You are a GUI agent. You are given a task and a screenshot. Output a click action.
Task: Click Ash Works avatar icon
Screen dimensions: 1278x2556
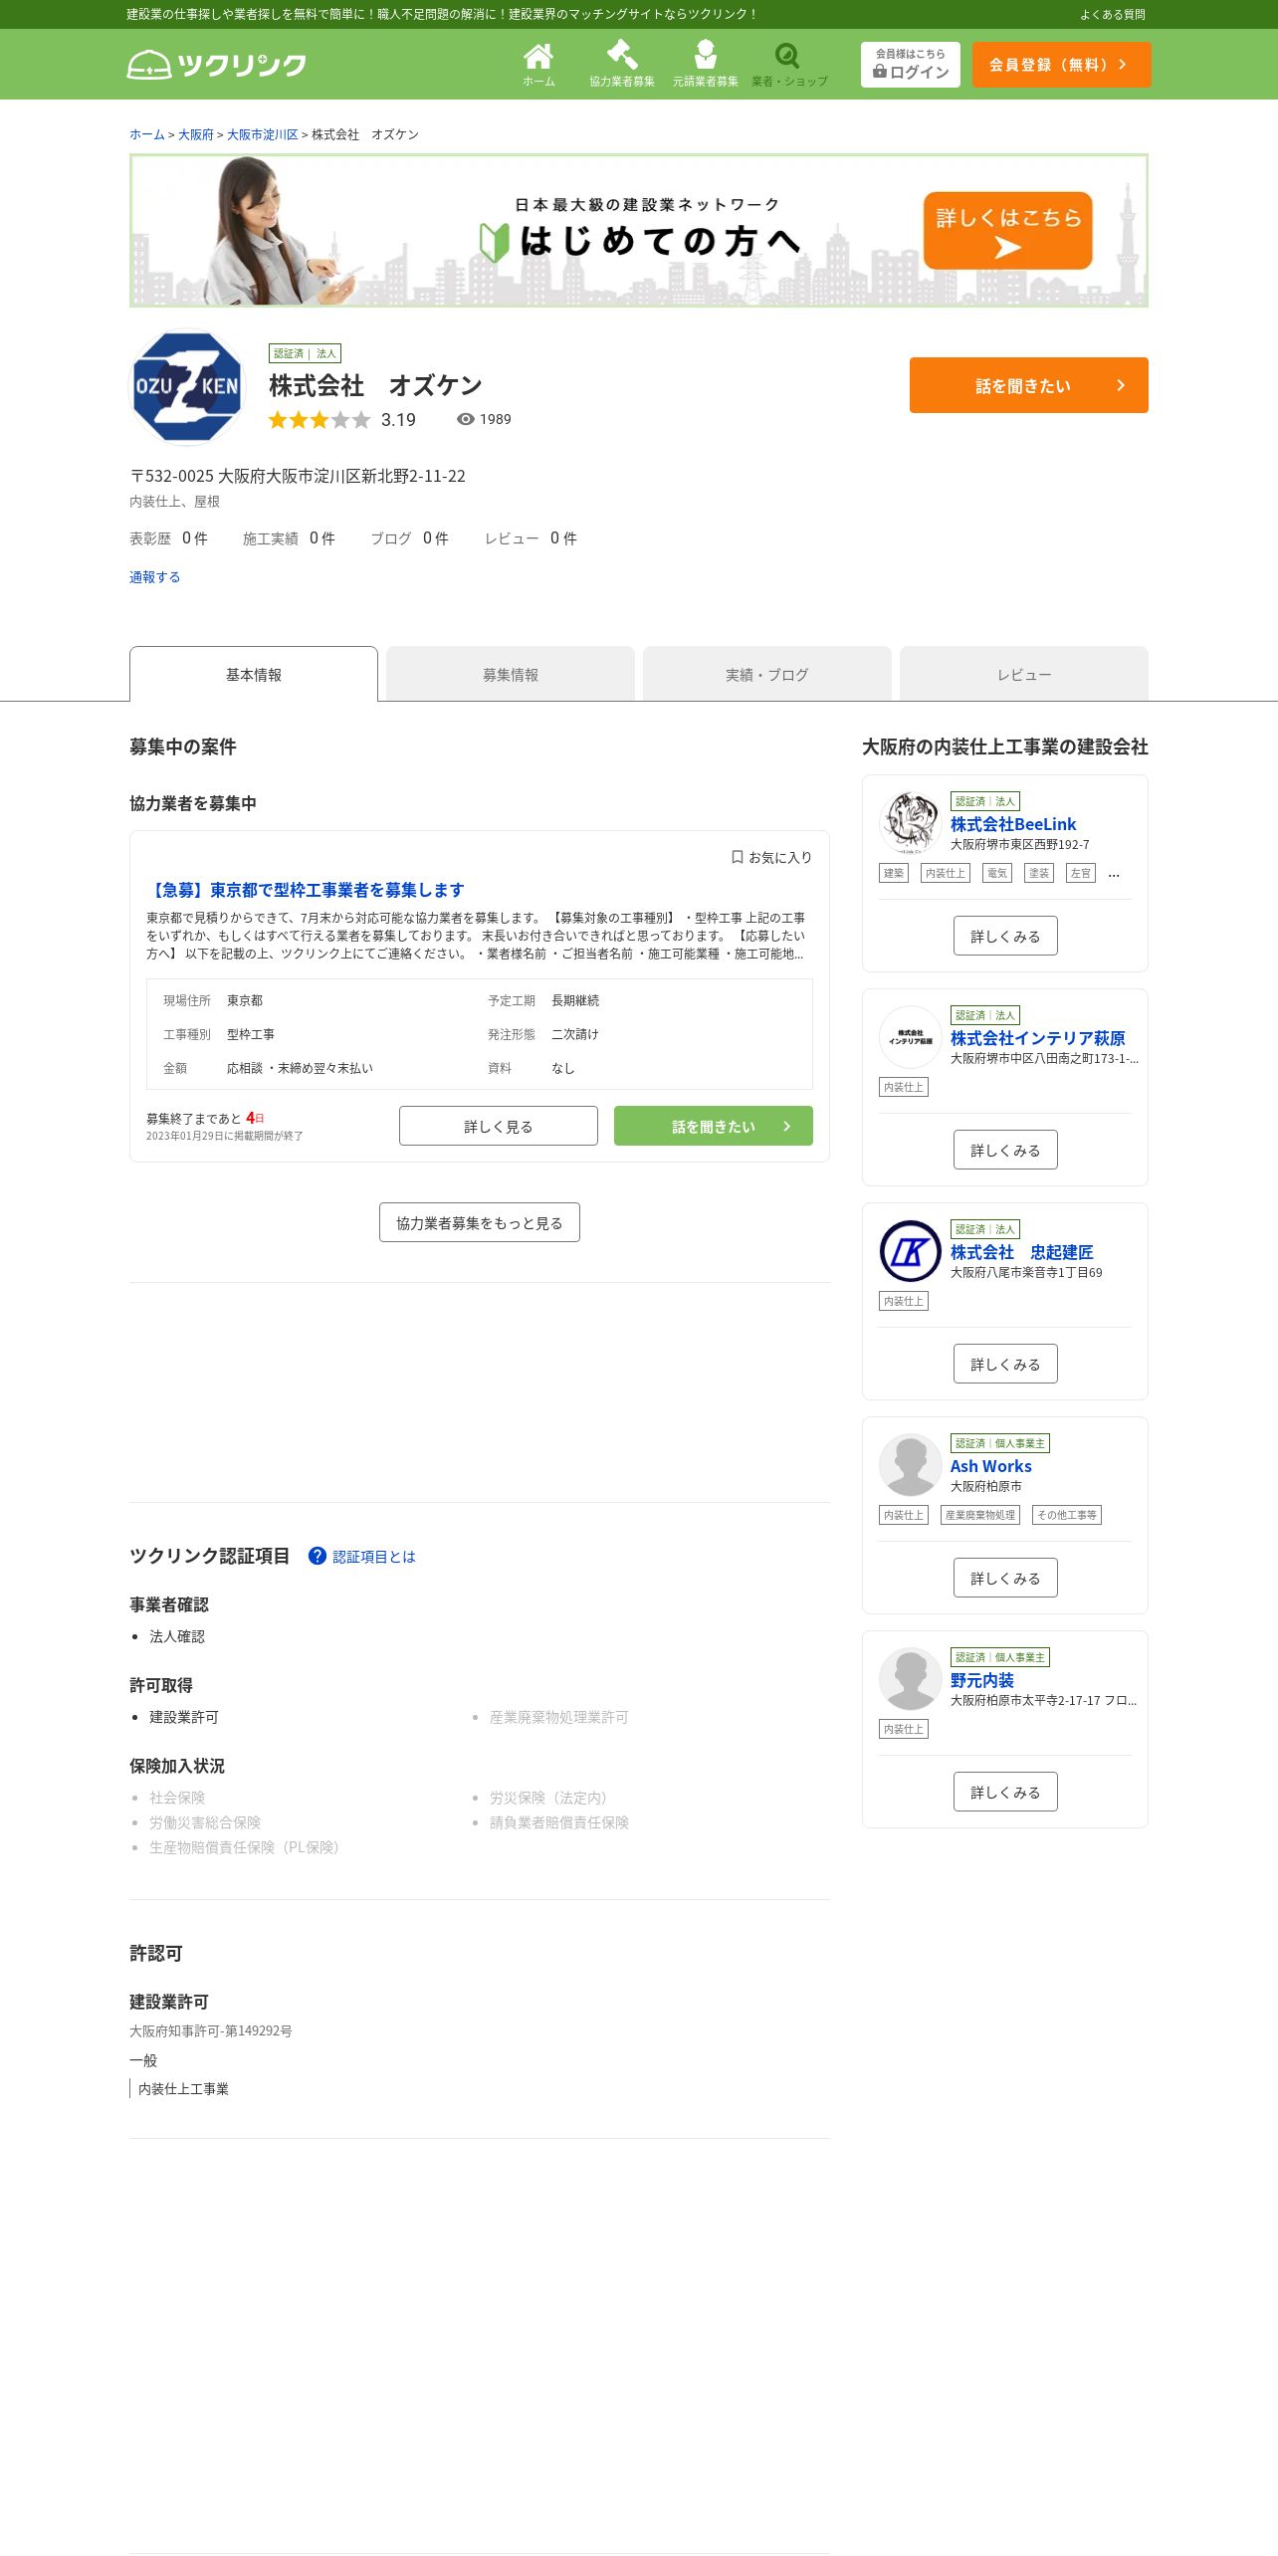point(911,1465)
